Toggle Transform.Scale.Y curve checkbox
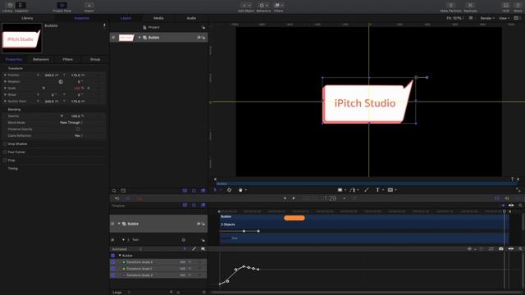Viewport: 525px width, 295px height. click(x=113, y=269)
